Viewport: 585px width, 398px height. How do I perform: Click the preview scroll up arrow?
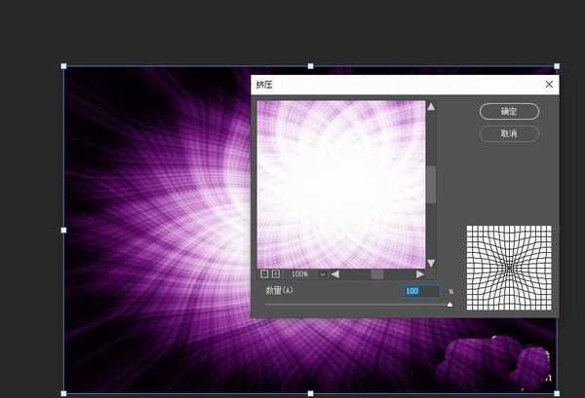tap(431, 106)
